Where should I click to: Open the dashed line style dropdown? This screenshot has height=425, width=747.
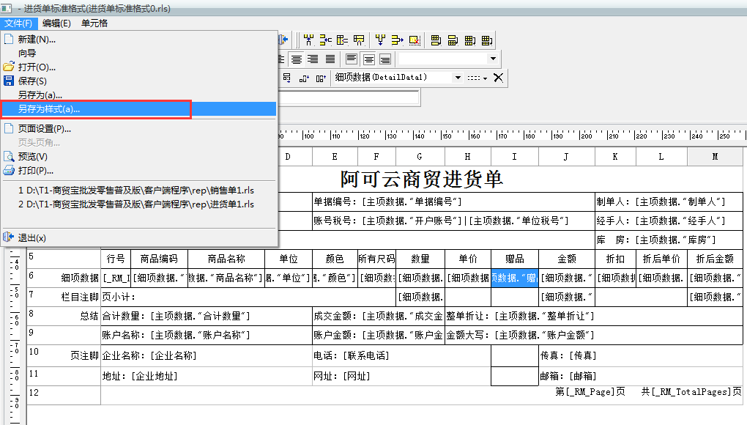486,77
